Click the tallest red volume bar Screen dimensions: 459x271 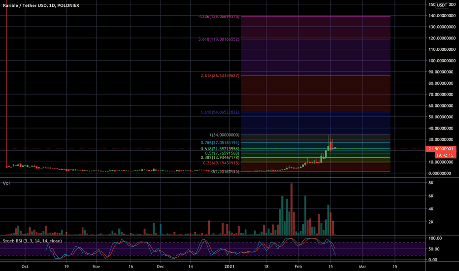[292, 209]
